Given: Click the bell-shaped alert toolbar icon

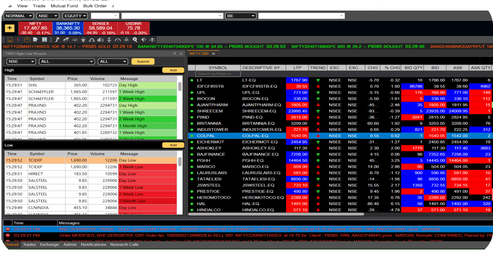Looking at the screenshot, I should click(126, 39).
